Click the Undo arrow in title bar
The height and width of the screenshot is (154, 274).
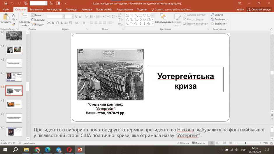pyautogui.click(x=12, y=3)
